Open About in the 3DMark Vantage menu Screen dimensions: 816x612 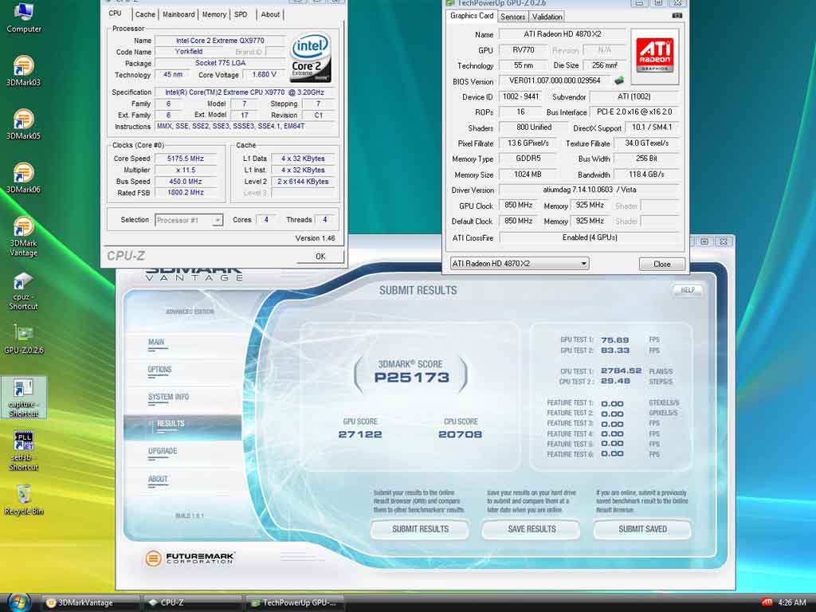point(158,479)
